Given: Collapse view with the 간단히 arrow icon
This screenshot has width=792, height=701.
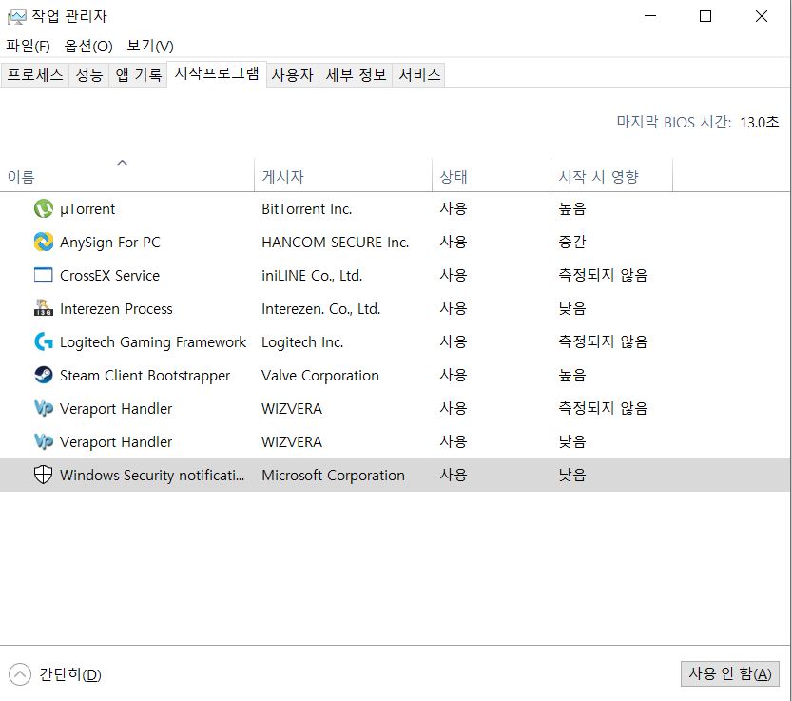Looking at the screenshot, I should [x=20, y=674].
